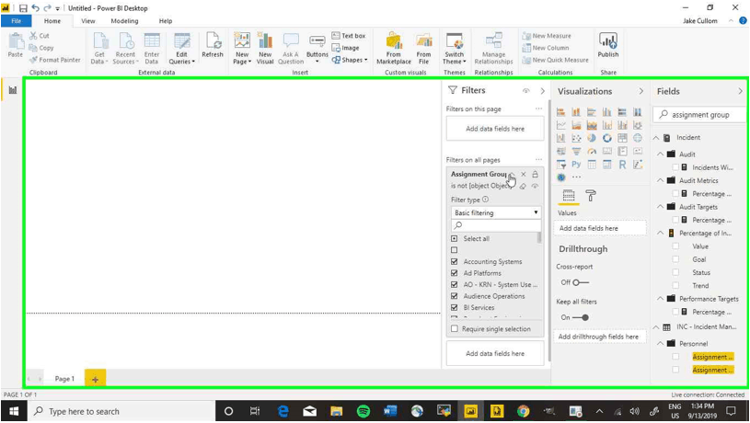Switch to the Modeling ribbon tab
750x423 pixels.
click(x=124, y=21)
